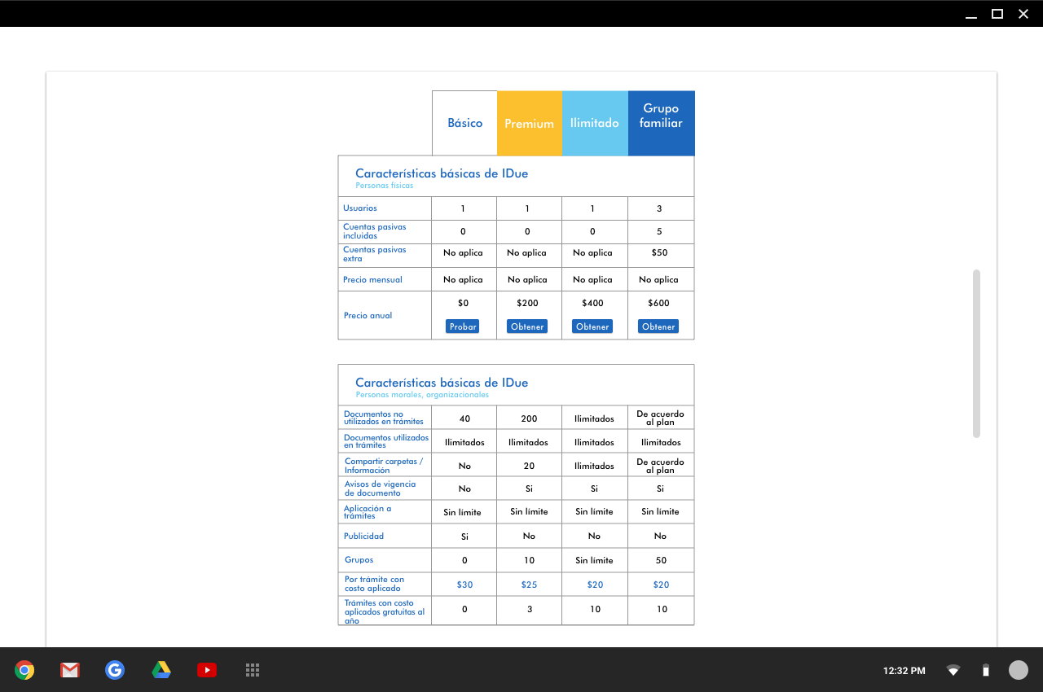Select the Premium plan header
This screenshot has height=692, width=1043.
529,124
